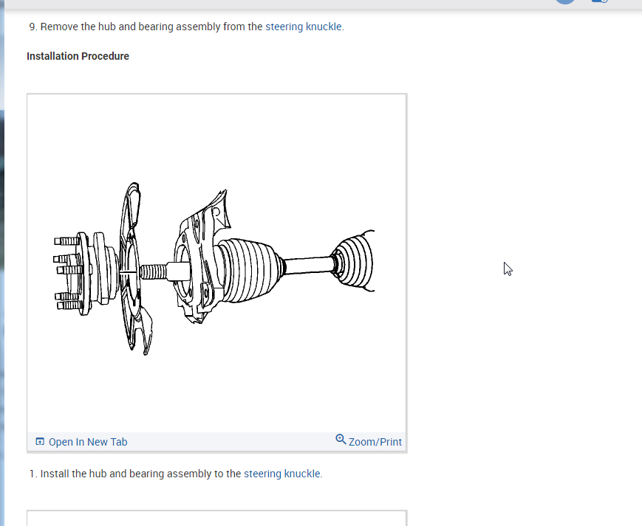Click the text 'Remove the hub and bearing assembly'
The height and width of the screenshot is (526, 642).
pyautogui.click(x=130, y=27)
